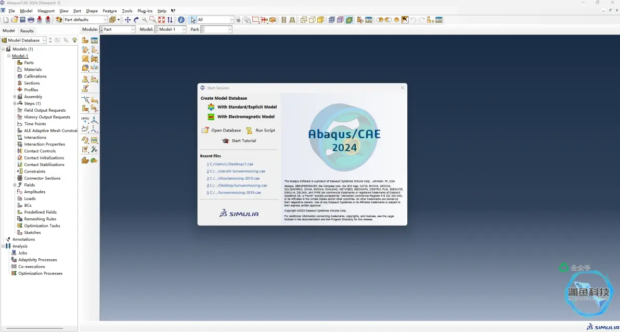Screen dimensions: 620x332
Task: Switch to the Results tab
Action: click(27, 31)
